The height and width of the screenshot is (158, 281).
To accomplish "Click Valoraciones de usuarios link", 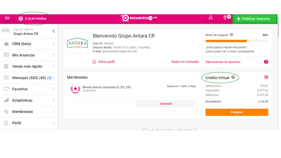I will coord(223,62).
